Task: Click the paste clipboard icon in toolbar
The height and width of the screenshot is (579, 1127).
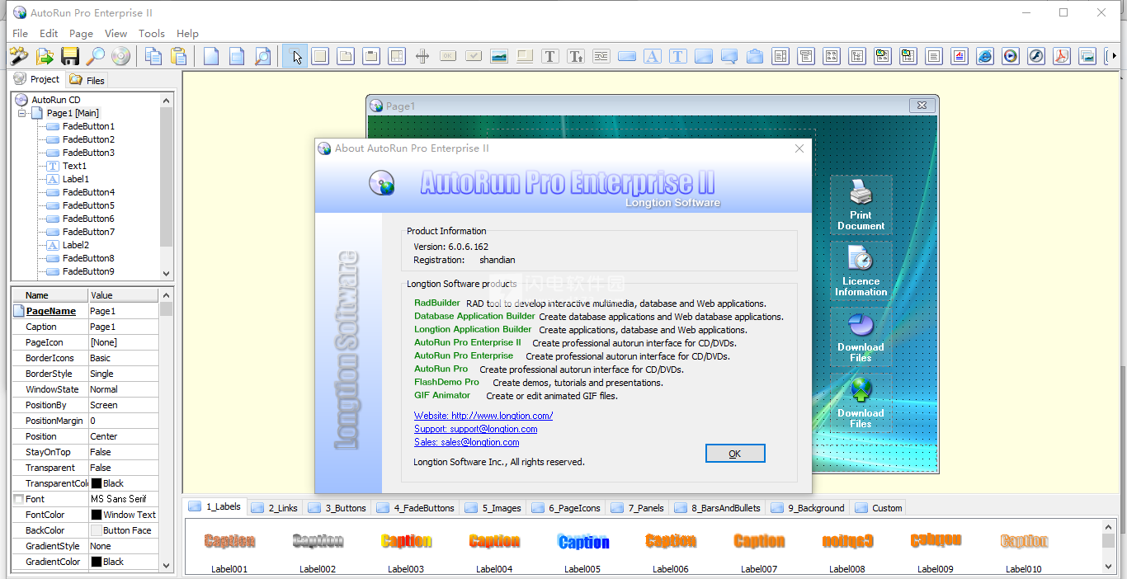Action: pyautogui.click(x=178, y=56)
